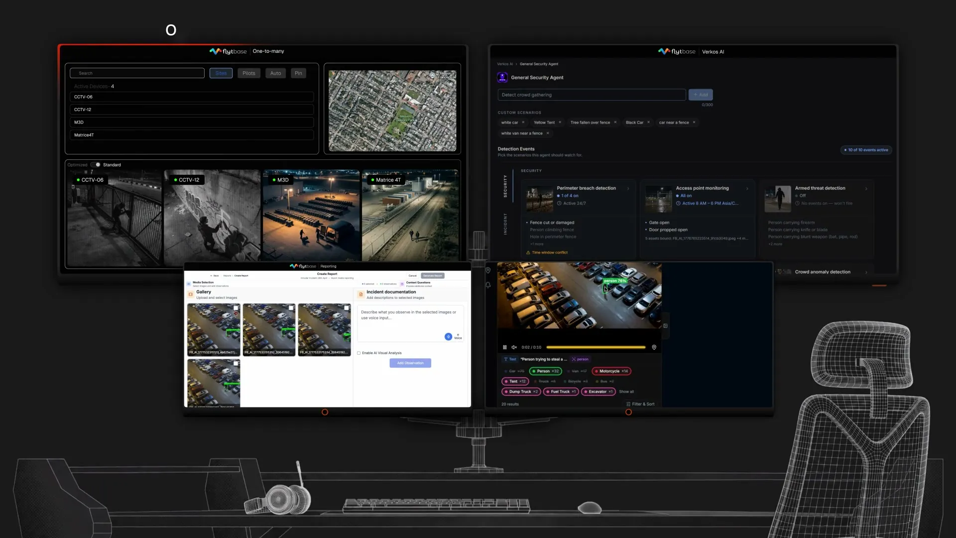The height and width of the screenshot is (538, 956).
Task: Click the map layer icon on the satellite map
Action: click(433, 75)
